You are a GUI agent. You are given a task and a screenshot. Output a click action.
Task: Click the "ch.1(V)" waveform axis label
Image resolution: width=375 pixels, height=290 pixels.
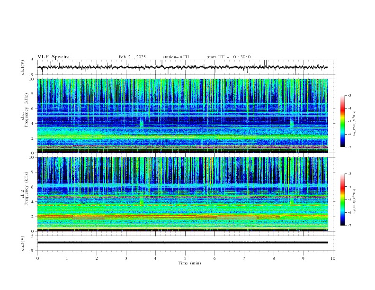coord(23,67)
